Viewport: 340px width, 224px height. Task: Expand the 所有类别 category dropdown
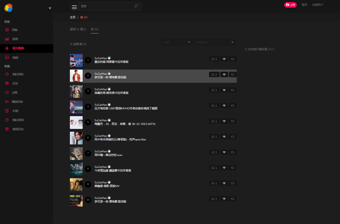click(215, 42)
